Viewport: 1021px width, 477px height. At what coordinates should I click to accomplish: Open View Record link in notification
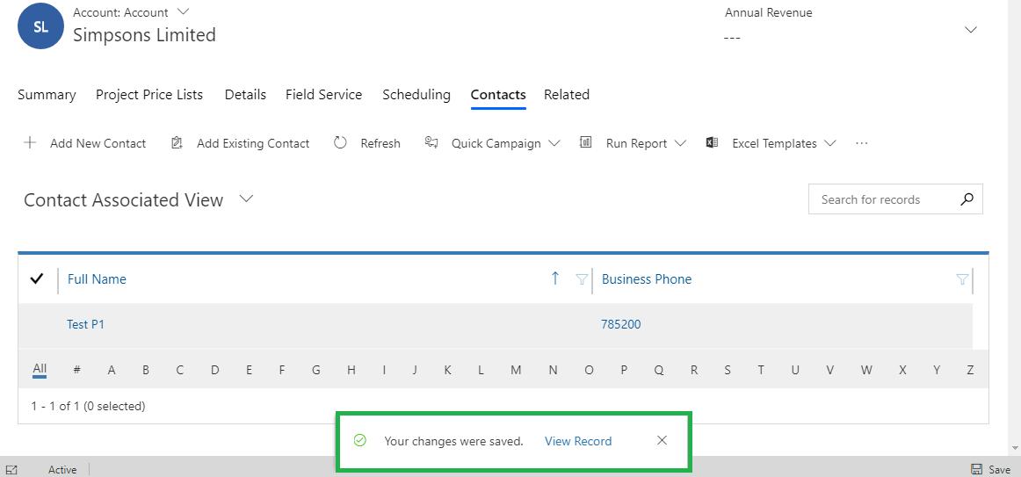point(578,441)
